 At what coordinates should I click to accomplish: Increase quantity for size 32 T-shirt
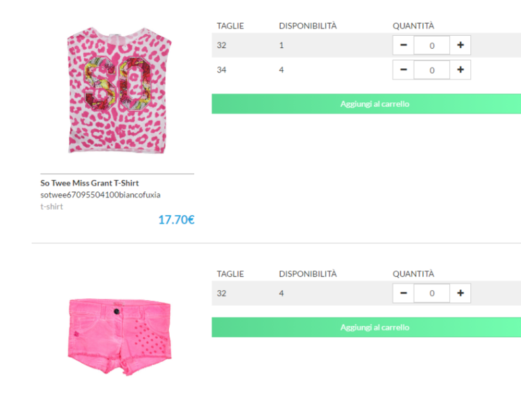[x=460, y=45]
